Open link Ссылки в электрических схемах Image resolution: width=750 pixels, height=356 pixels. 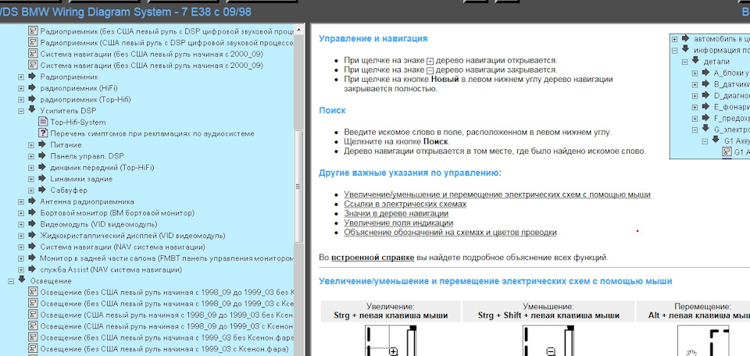tap(405, 204)
